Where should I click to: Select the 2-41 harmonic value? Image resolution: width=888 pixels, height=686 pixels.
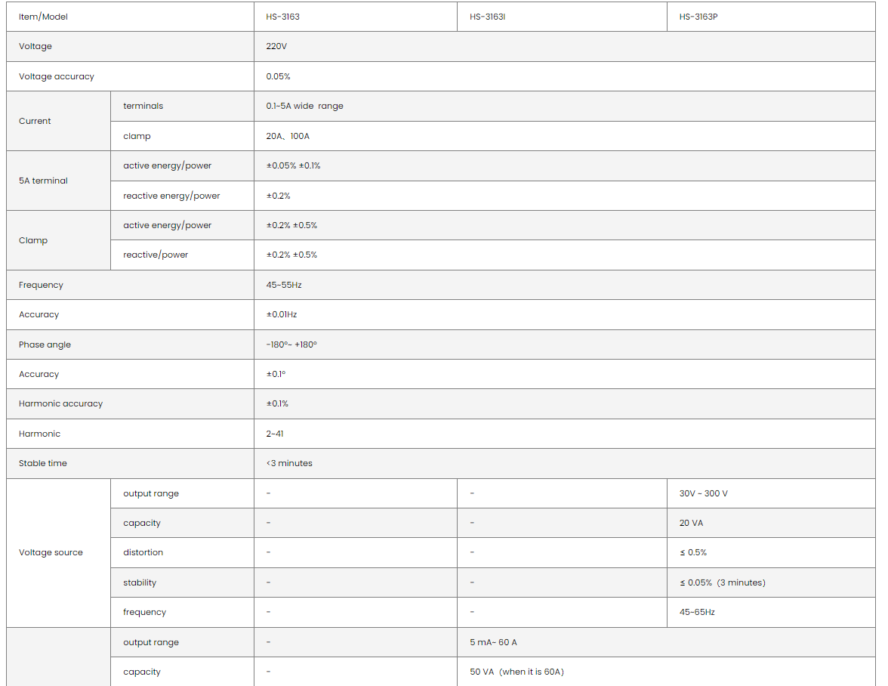point(275,434)
